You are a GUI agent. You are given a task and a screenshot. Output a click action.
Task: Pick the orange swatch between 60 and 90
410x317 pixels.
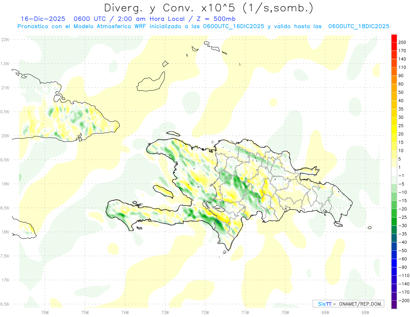pos(394,80)
